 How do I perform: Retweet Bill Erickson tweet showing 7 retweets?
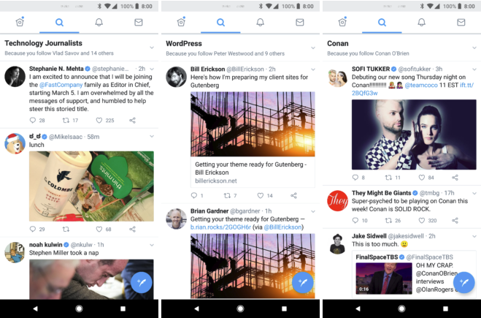pyautogui.click(x=227, y=195)
